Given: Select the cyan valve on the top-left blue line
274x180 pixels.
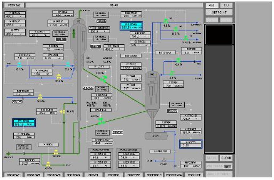Looking at the screenshot, I should click(20, 65).
